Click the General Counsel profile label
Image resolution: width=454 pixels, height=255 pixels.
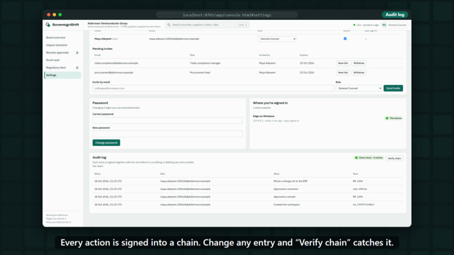pyautogui.click(x=397, y=25)
